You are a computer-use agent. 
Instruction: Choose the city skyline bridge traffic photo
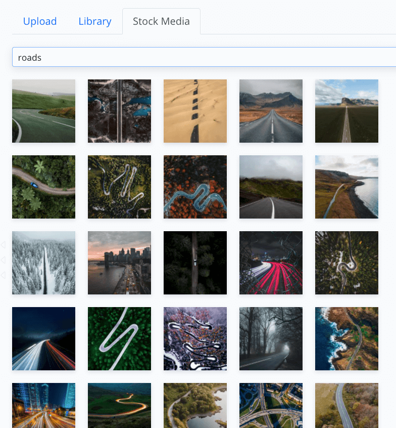tap(119, 263)
